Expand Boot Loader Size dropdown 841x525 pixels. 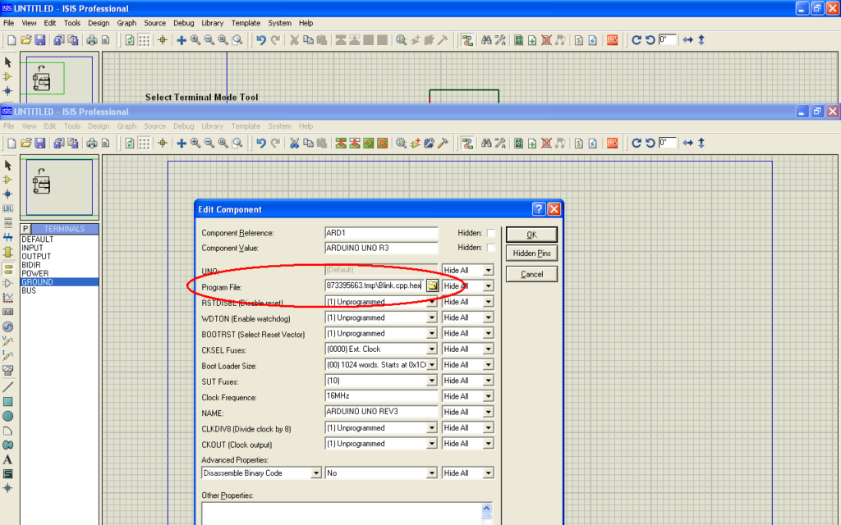[432, 365]
